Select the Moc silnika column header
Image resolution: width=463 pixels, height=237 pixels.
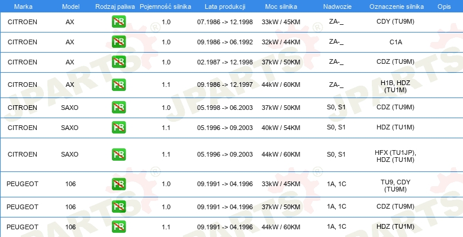click(x=281, y=7)
